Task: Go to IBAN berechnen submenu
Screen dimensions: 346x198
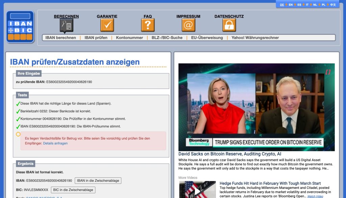Action: pos(61,38)
